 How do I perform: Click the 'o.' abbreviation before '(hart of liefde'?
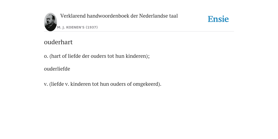tap(46, 56)
